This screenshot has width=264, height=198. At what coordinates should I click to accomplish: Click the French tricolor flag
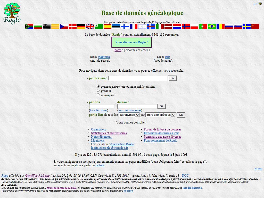point(134,27)
